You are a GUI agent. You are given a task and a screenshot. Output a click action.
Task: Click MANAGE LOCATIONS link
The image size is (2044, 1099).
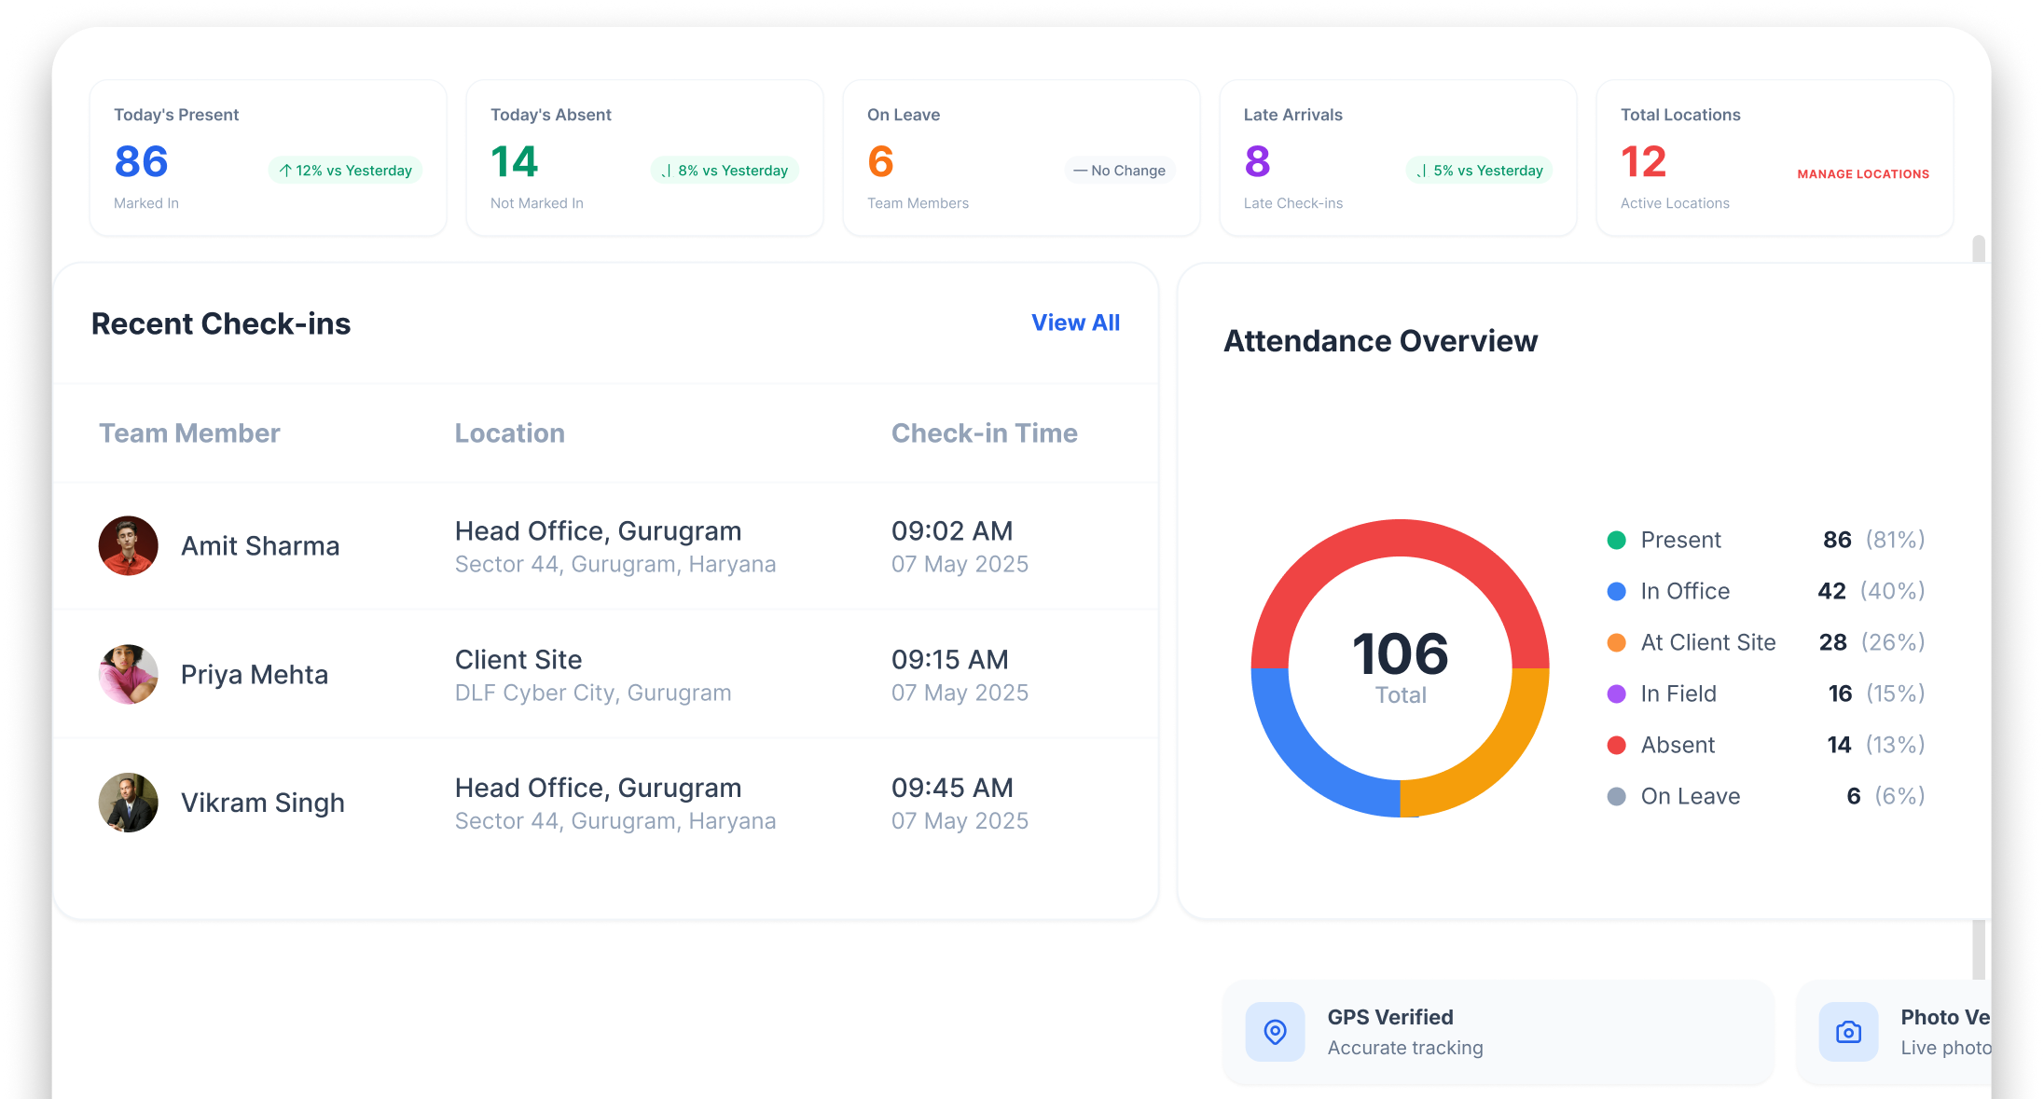1863,174
